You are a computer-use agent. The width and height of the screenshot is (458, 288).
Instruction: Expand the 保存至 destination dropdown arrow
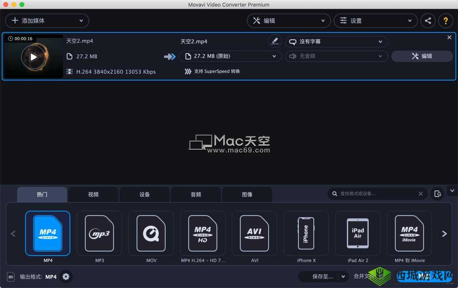[343, 276]
